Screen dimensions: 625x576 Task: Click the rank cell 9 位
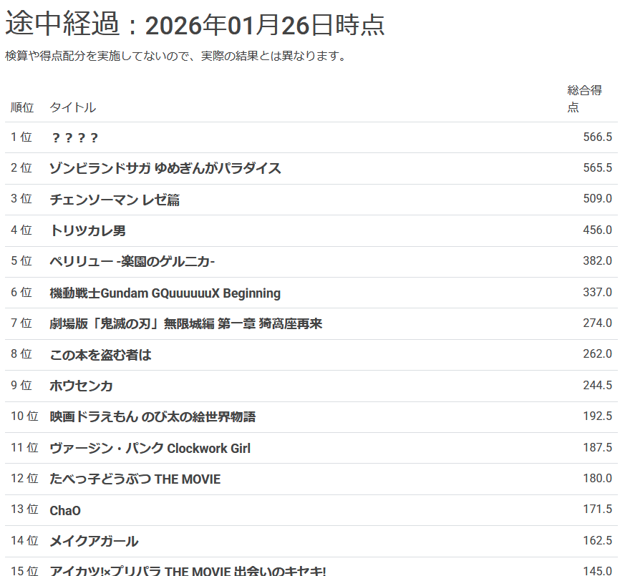click(21, 385)
